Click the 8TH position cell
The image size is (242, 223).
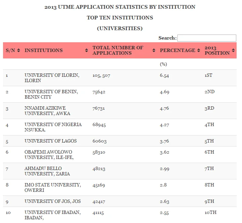209,185
